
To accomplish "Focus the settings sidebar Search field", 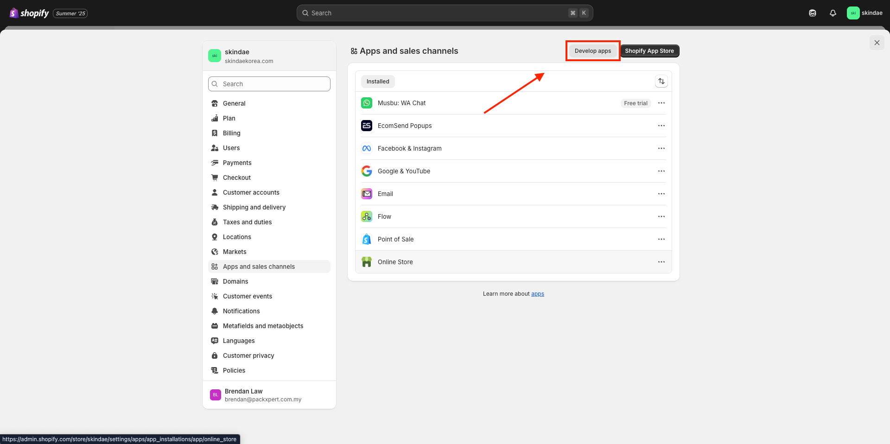I will [x=269, y=84].
